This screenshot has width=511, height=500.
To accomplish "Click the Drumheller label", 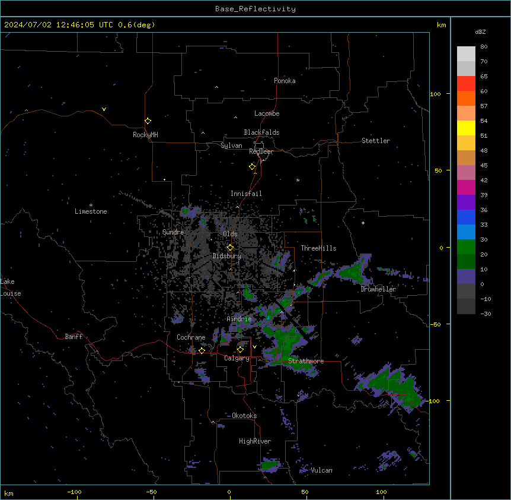I will 378,289.
